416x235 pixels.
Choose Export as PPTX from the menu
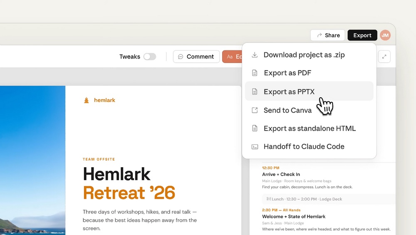[289, 92]
